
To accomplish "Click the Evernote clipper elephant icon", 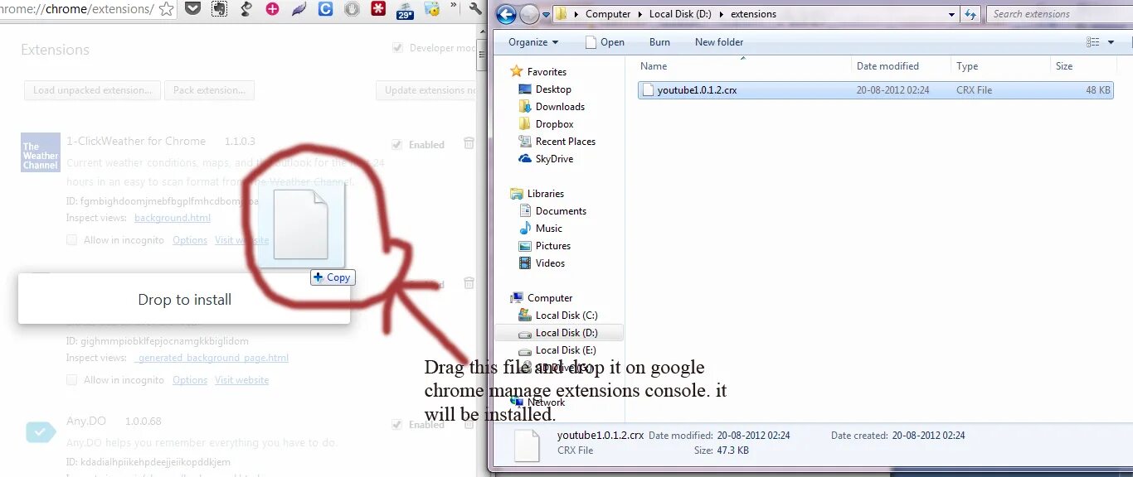I will point(219,9).
